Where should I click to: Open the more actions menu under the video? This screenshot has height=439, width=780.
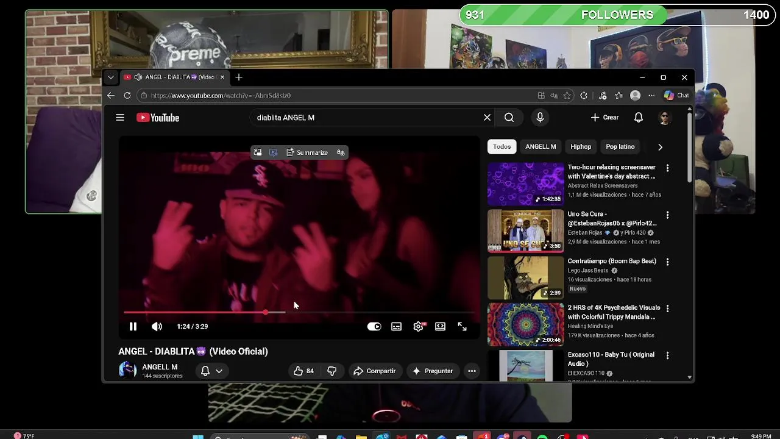[472, 371]
